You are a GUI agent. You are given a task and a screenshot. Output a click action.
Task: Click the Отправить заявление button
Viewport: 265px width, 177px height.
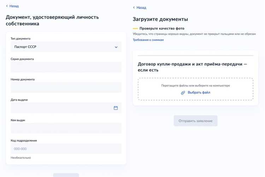[195, 121]
